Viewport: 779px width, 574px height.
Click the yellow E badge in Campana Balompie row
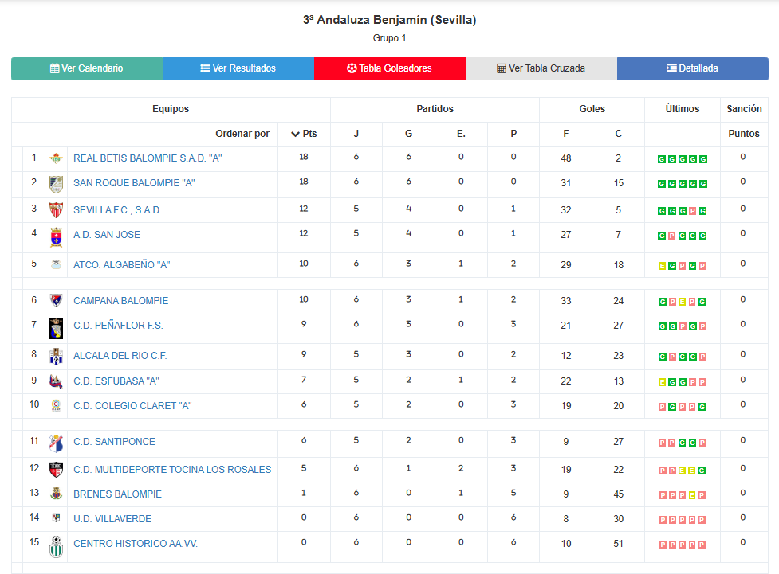[682, 303]
